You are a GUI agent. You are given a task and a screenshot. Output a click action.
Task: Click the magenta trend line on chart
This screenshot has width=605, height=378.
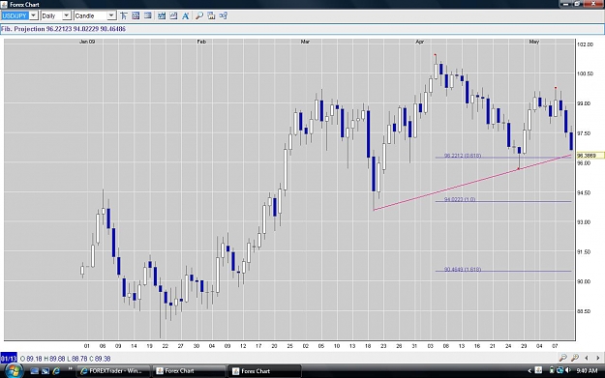[472, 183]
